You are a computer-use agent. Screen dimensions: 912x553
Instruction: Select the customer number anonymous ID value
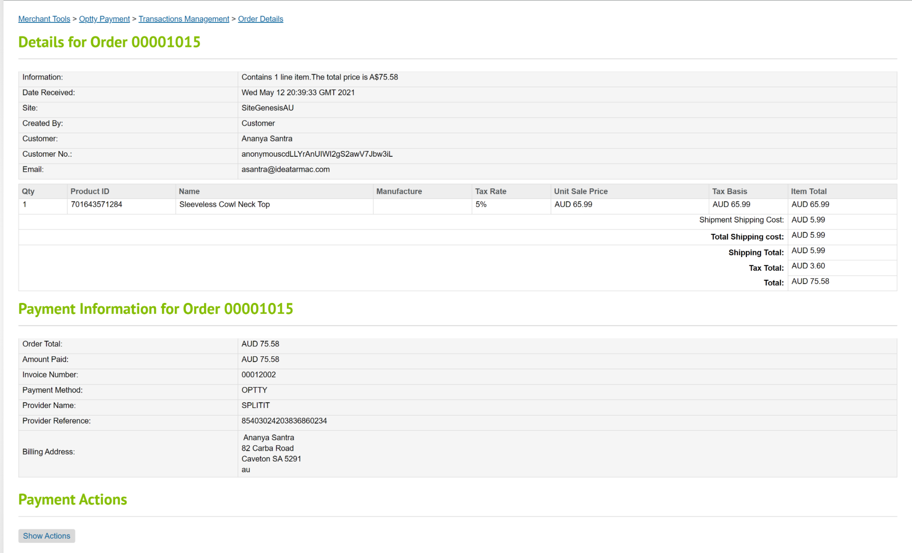coord(317,154)
